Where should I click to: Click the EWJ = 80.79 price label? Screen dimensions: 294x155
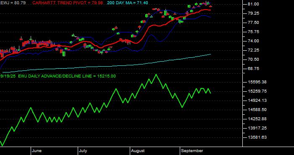click(13, 3)
